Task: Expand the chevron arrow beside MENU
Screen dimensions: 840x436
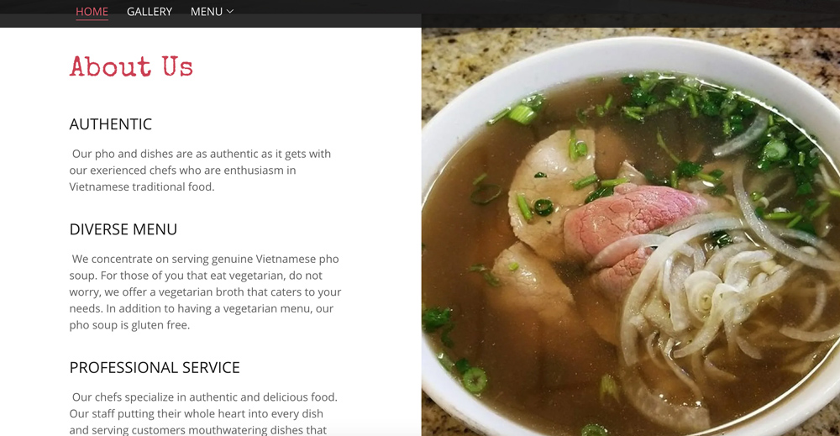Action: pos(230,11)
